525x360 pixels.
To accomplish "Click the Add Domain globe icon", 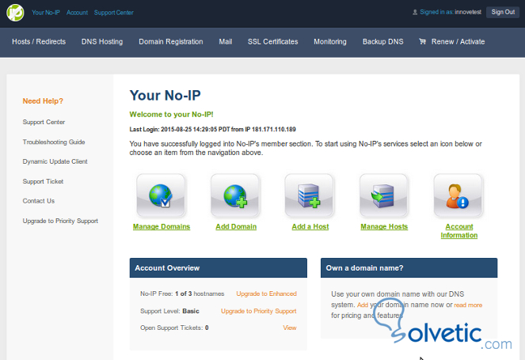I will click(x=235, y=195).
